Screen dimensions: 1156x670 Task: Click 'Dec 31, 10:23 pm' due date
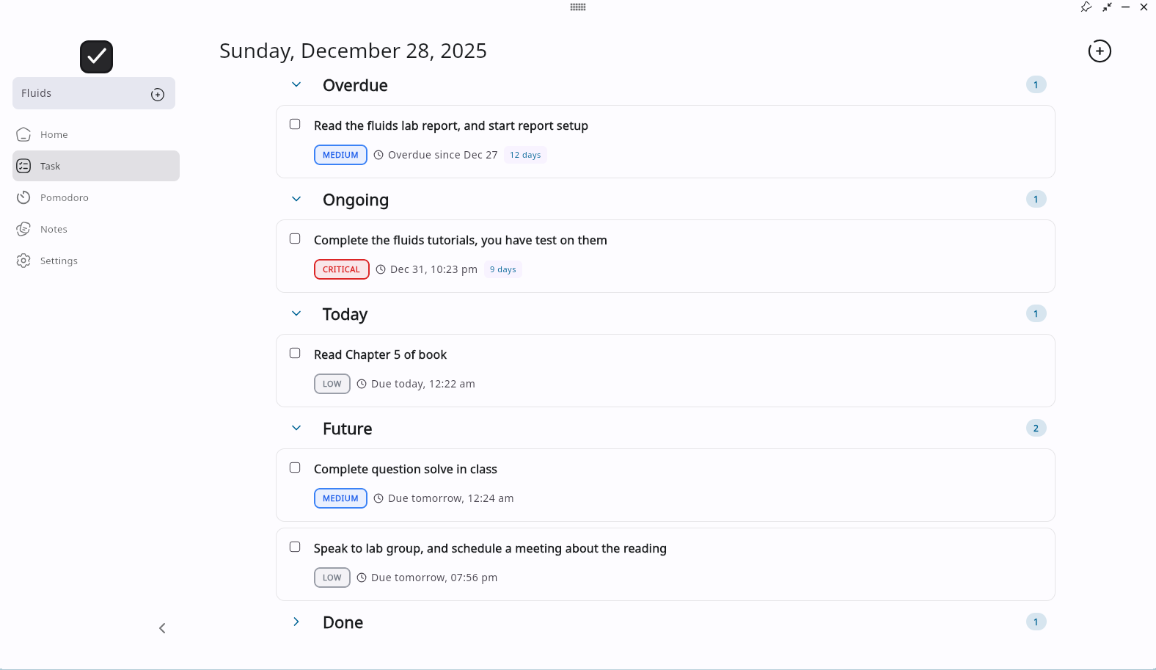click(433, 269)
